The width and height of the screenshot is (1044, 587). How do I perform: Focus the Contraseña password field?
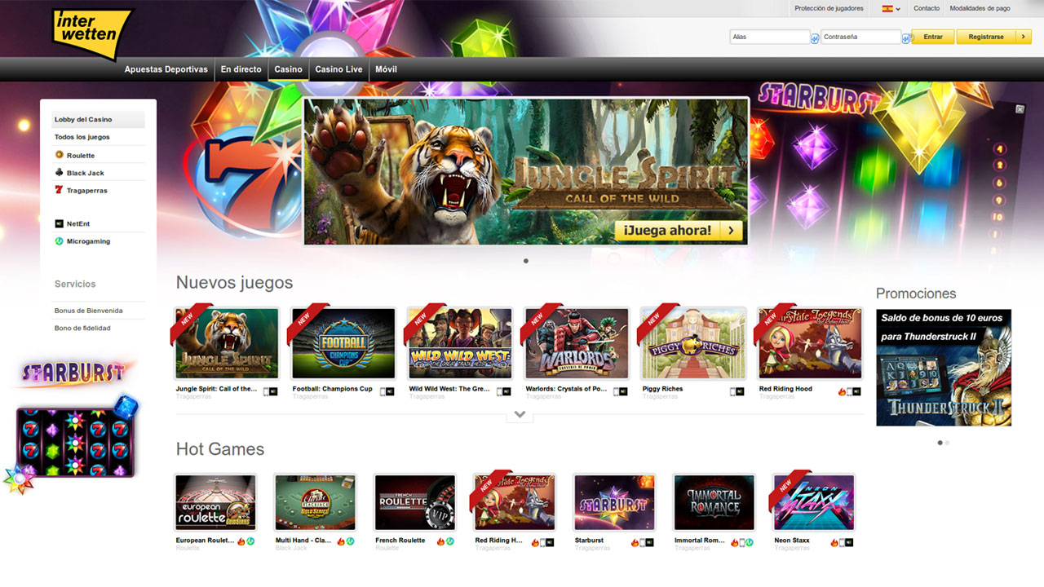click(x=860, y=37)
